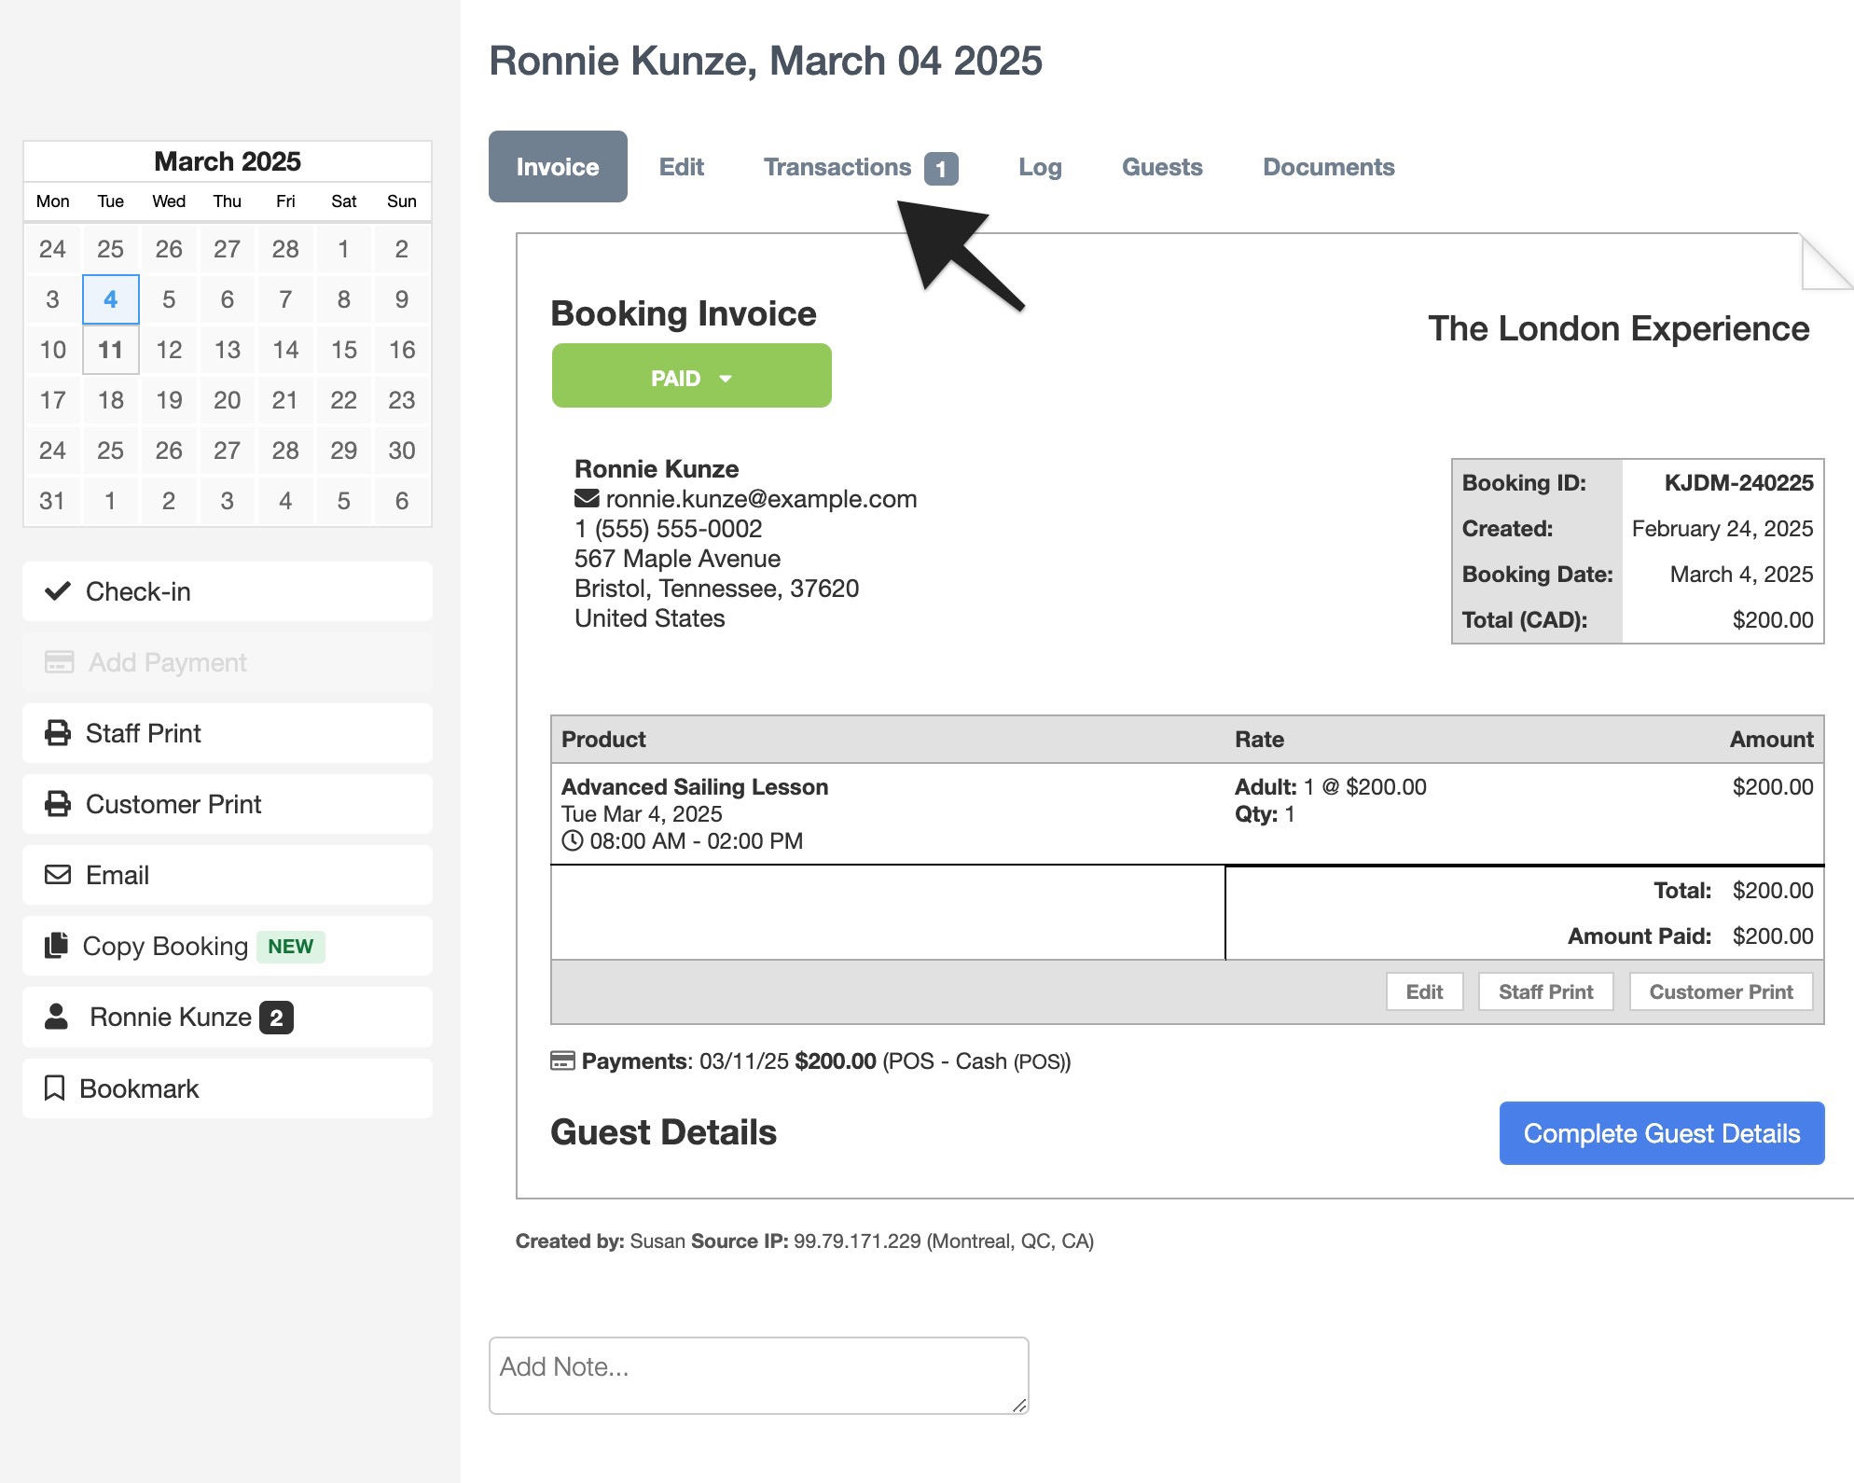
Task: Click the Total (CAD) $200.00 value
Action: click(x=1773, y=619)
